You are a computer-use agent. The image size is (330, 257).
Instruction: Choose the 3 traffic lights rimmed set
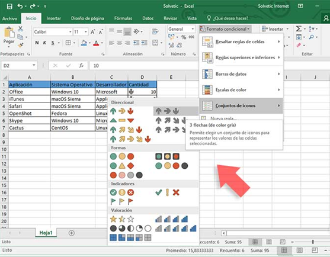coord(167,156)
